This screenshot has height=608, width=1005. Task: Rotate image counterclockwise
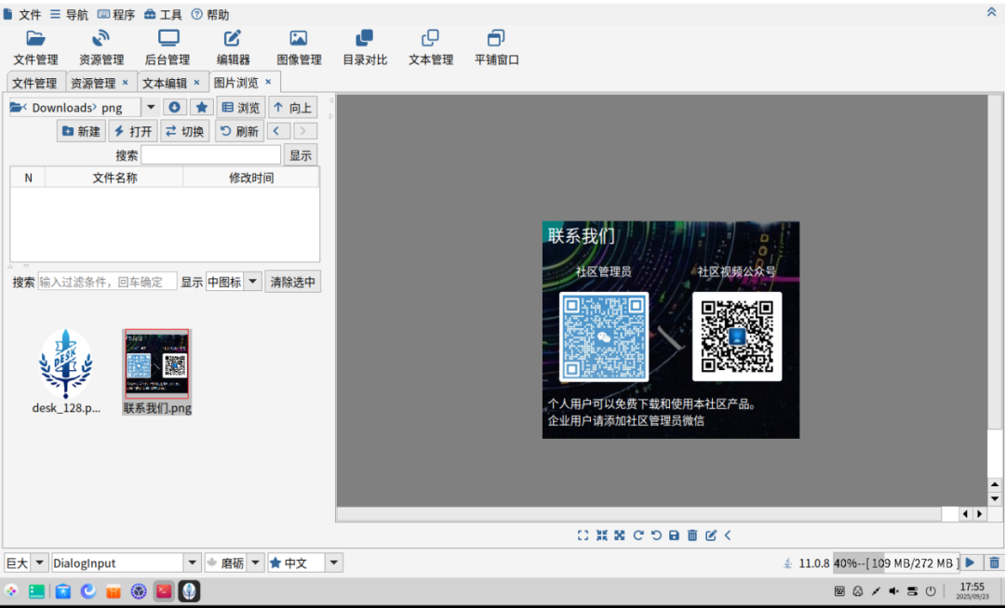click(656, 535)
